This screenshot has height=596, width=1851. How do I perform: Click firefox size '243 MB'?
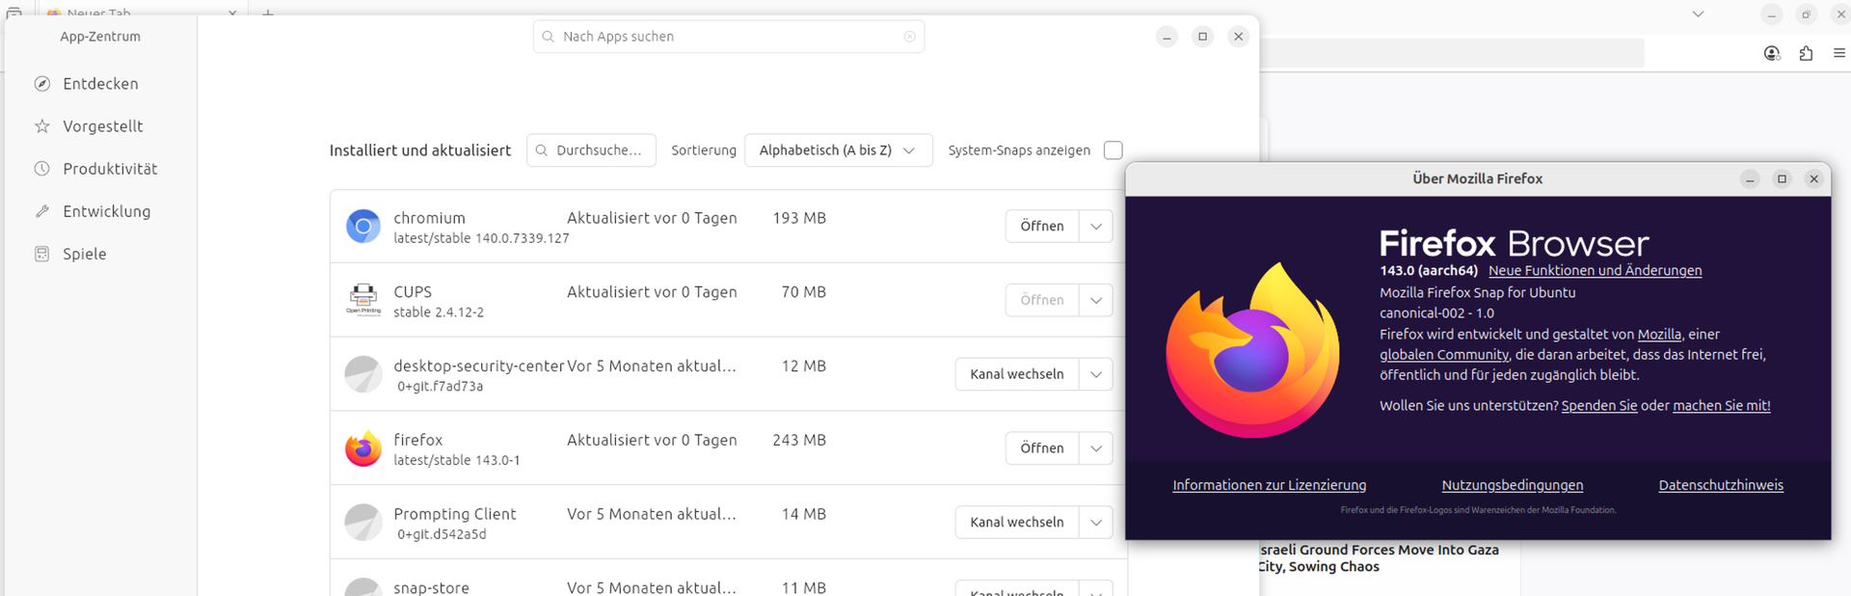pos(799,440)
